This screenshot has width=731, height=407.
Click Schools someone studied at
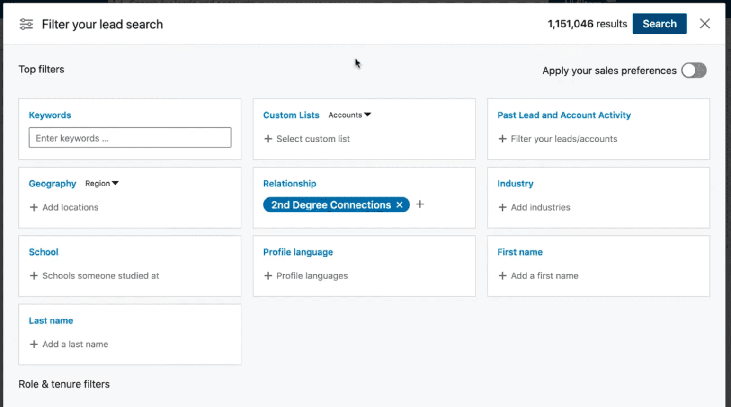tap(100, 276)
